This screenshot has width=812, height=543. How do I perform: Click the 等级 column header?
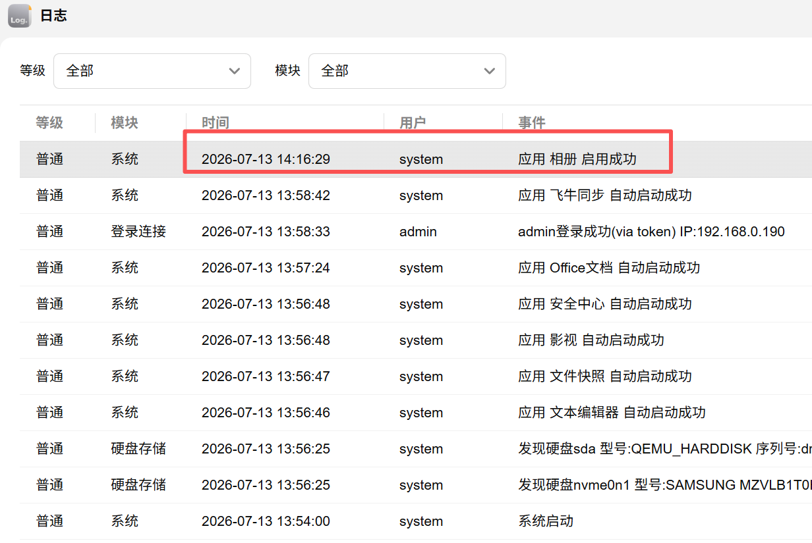click(x=49, y=123)
